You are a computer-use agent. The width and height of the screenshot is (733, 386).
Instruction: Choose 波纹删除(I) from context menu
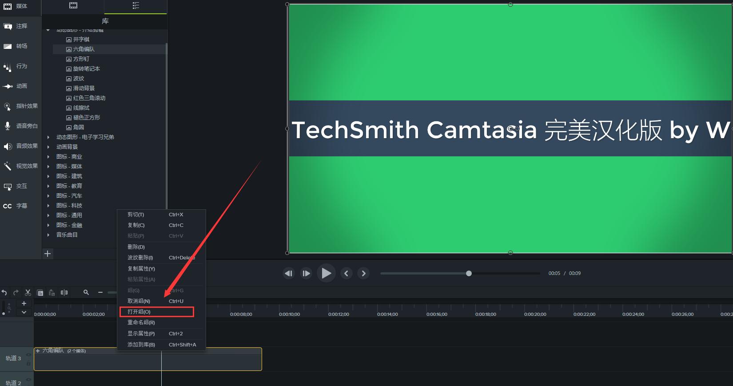(161, 258)
